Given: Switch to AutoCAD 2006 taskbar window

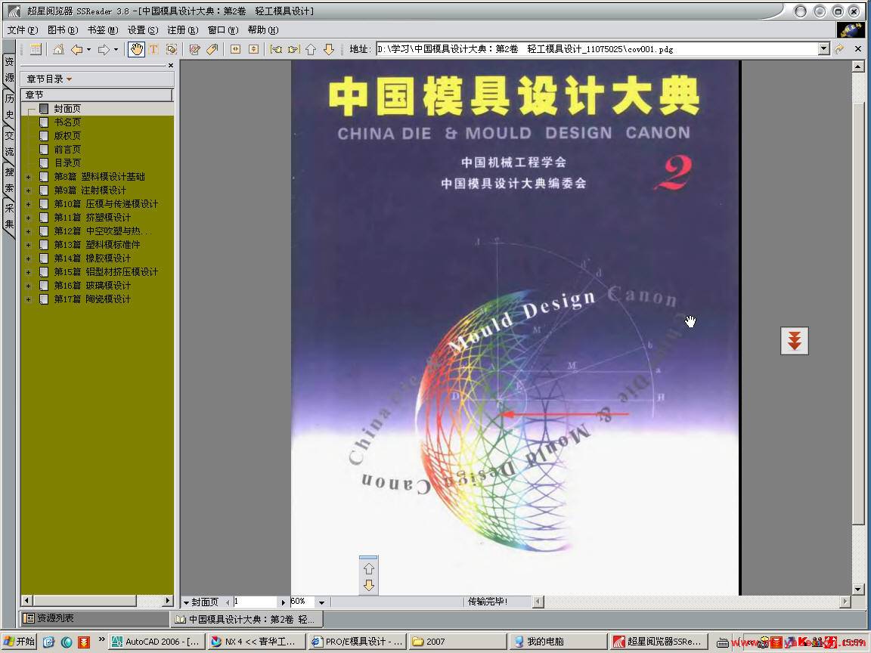Looking at the screenshot, I should [x=157, y=642].
